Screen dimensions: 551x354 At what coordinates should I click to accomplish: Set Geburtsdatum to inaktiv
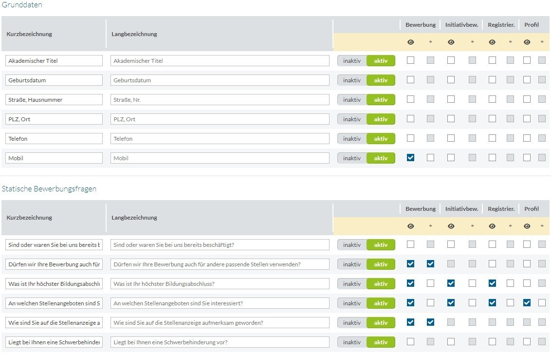coord(352,80)
